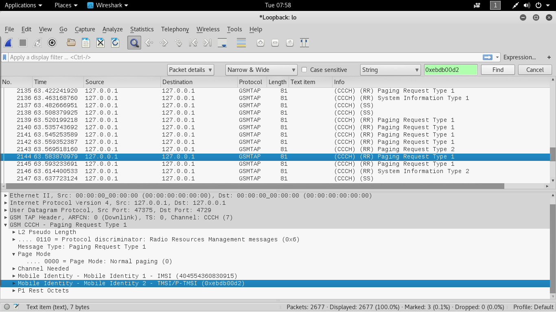Click the colorize packet list icon
This screenshot has height=312, width=556.
241,43
